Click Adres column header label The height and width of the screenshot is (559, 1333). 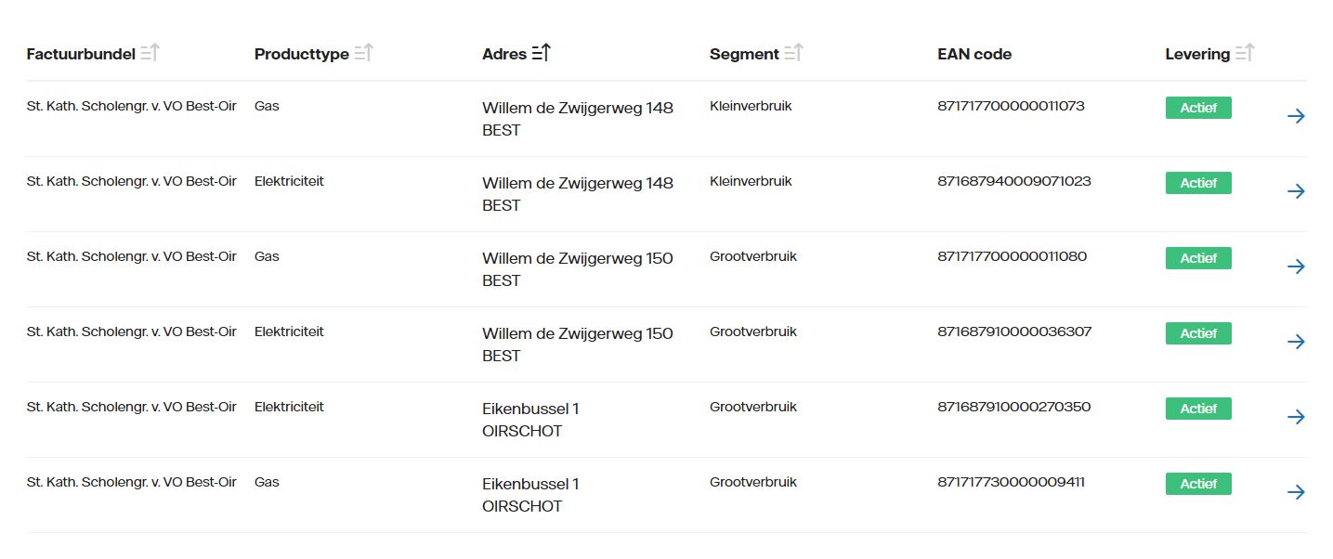pos(504,54)
